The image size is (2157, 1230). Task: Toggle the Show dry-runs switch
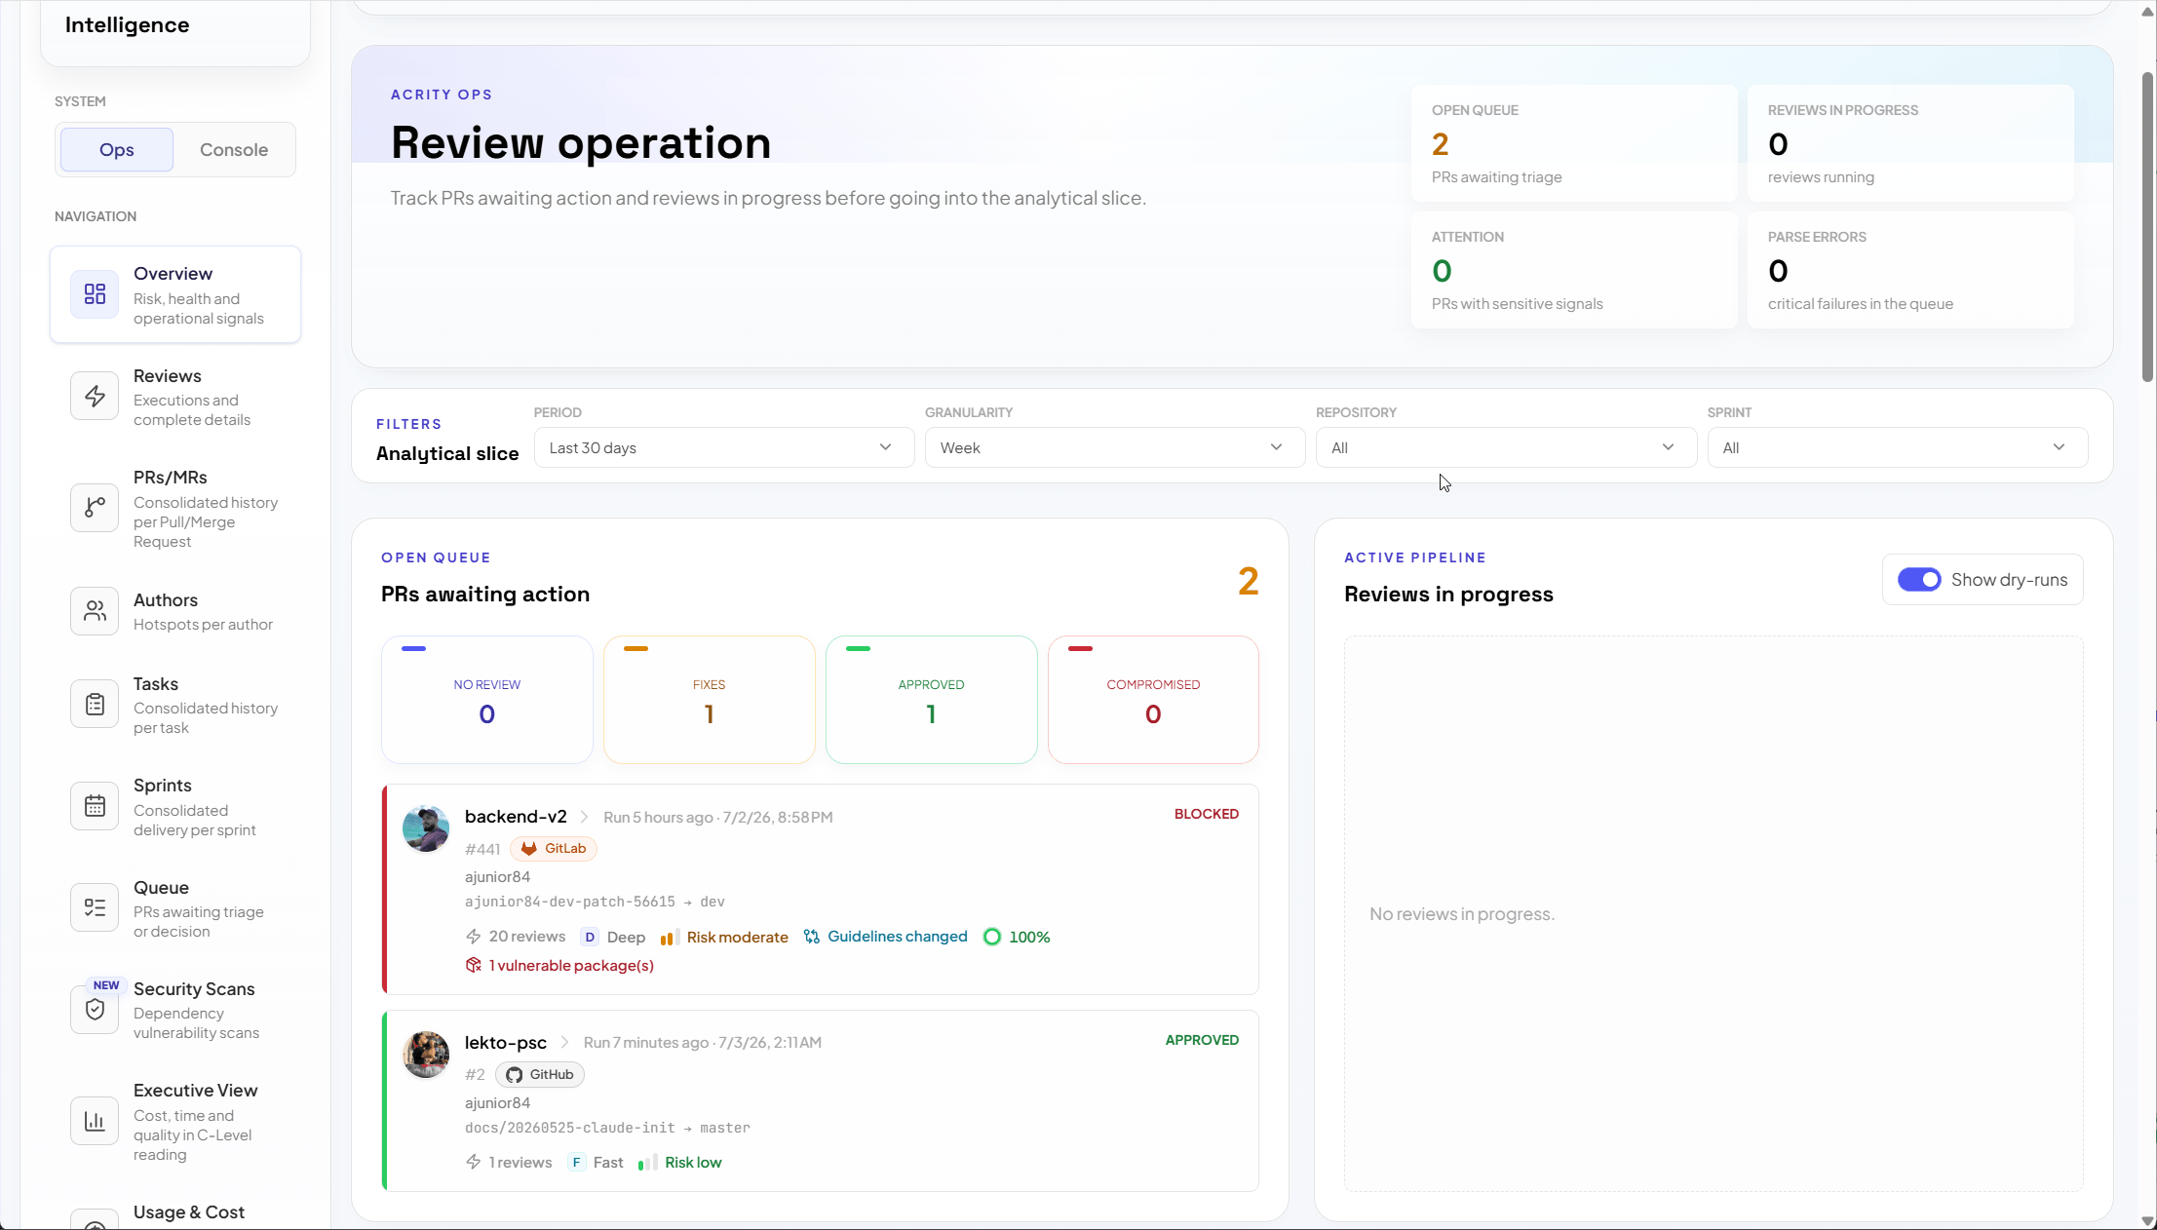[x=1919, y=580]
